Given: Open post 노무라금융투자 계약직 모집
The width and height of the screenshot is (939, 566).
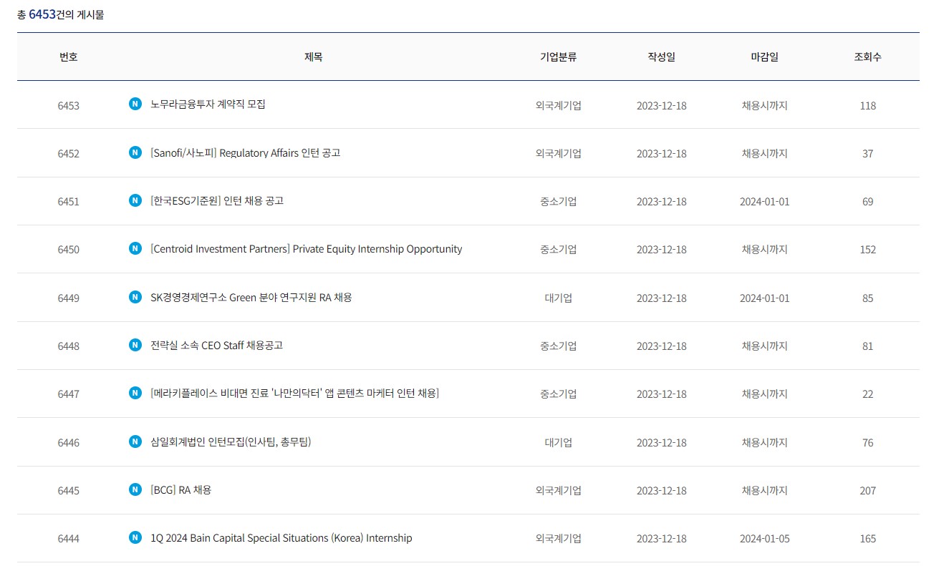Looking at the screenshot, I should click(208, 104).
